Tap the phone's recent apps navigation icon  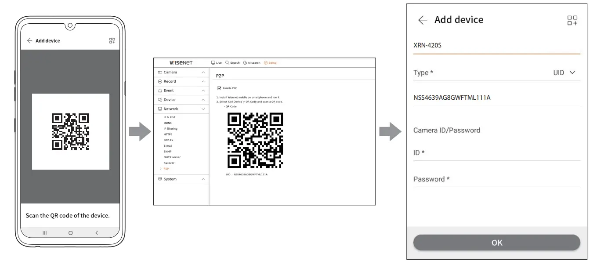tap(44, 232)
